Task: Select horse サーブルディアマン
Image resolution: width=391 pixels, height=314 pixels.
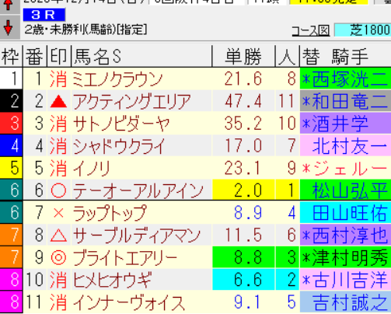Action: (x=137, y=235)
